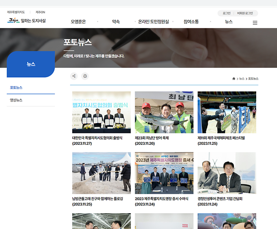The height and width of the screenshot is (229, 277).
Task: Open the 참여소통 menu
Action: (191, 22)
